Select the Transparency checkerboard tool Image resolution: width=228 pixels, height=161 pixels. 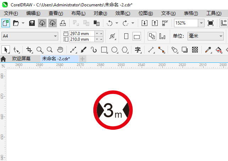pos(195,50)
